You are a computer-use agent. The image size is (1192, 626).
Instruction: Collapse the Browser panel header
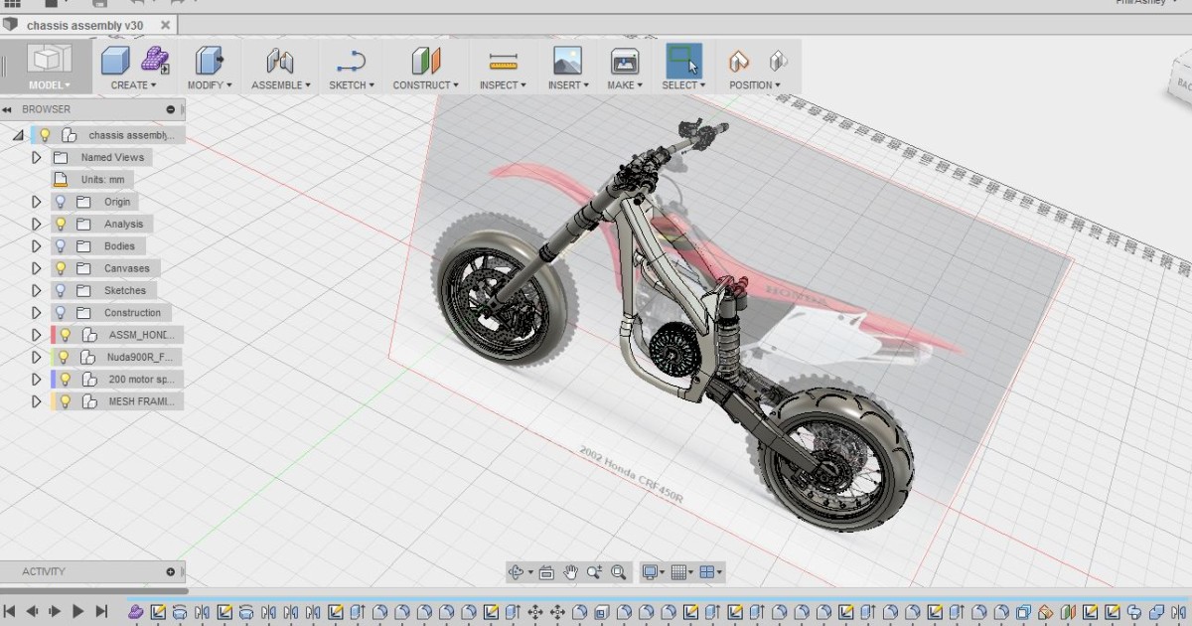(x=8, y=109)
